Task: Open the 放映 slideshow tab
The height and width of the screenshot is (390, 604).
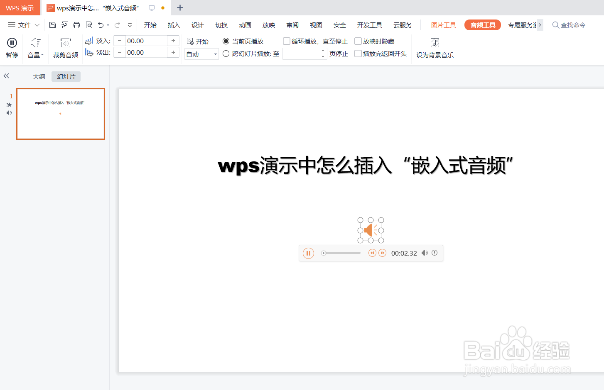Action: [269, 25]
